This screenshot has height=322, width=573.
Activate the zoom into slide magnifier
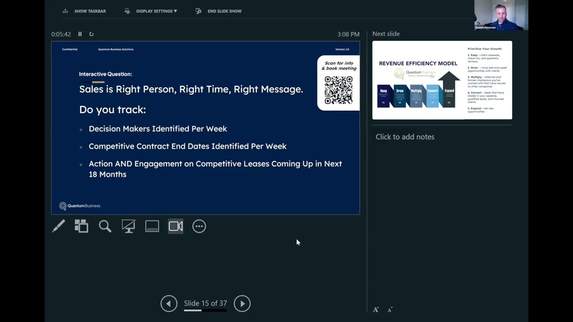point(105,226)
